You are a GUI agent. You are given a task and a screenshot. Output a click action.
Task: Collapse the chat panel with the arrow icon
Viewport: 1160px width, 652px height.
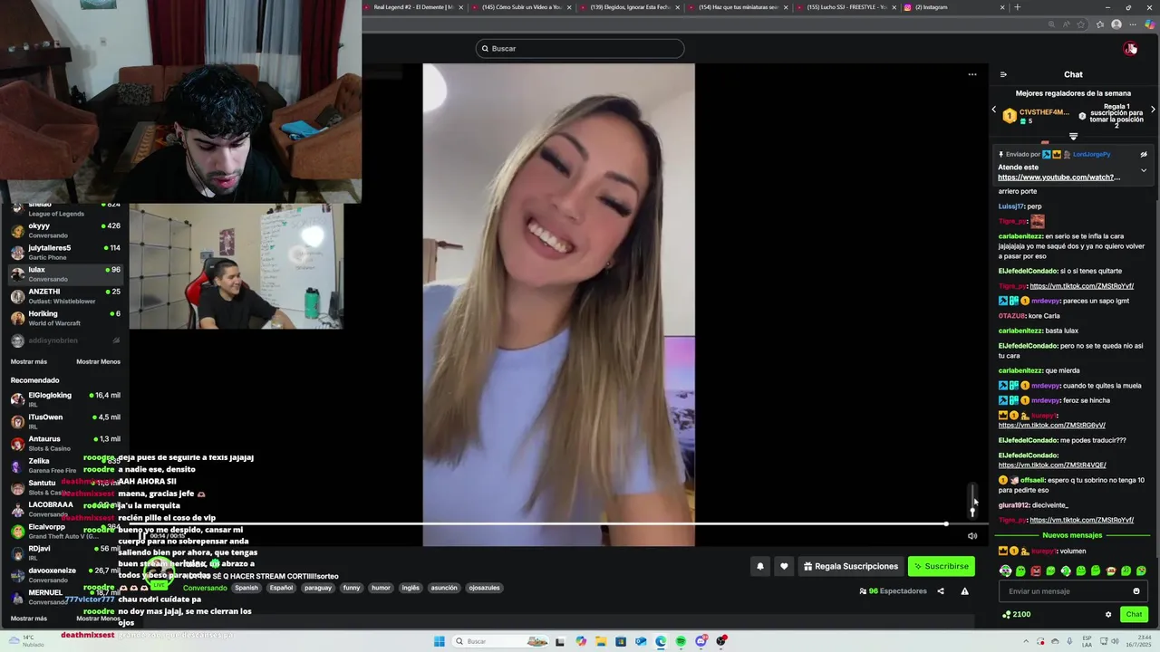tap(1003, 74)
